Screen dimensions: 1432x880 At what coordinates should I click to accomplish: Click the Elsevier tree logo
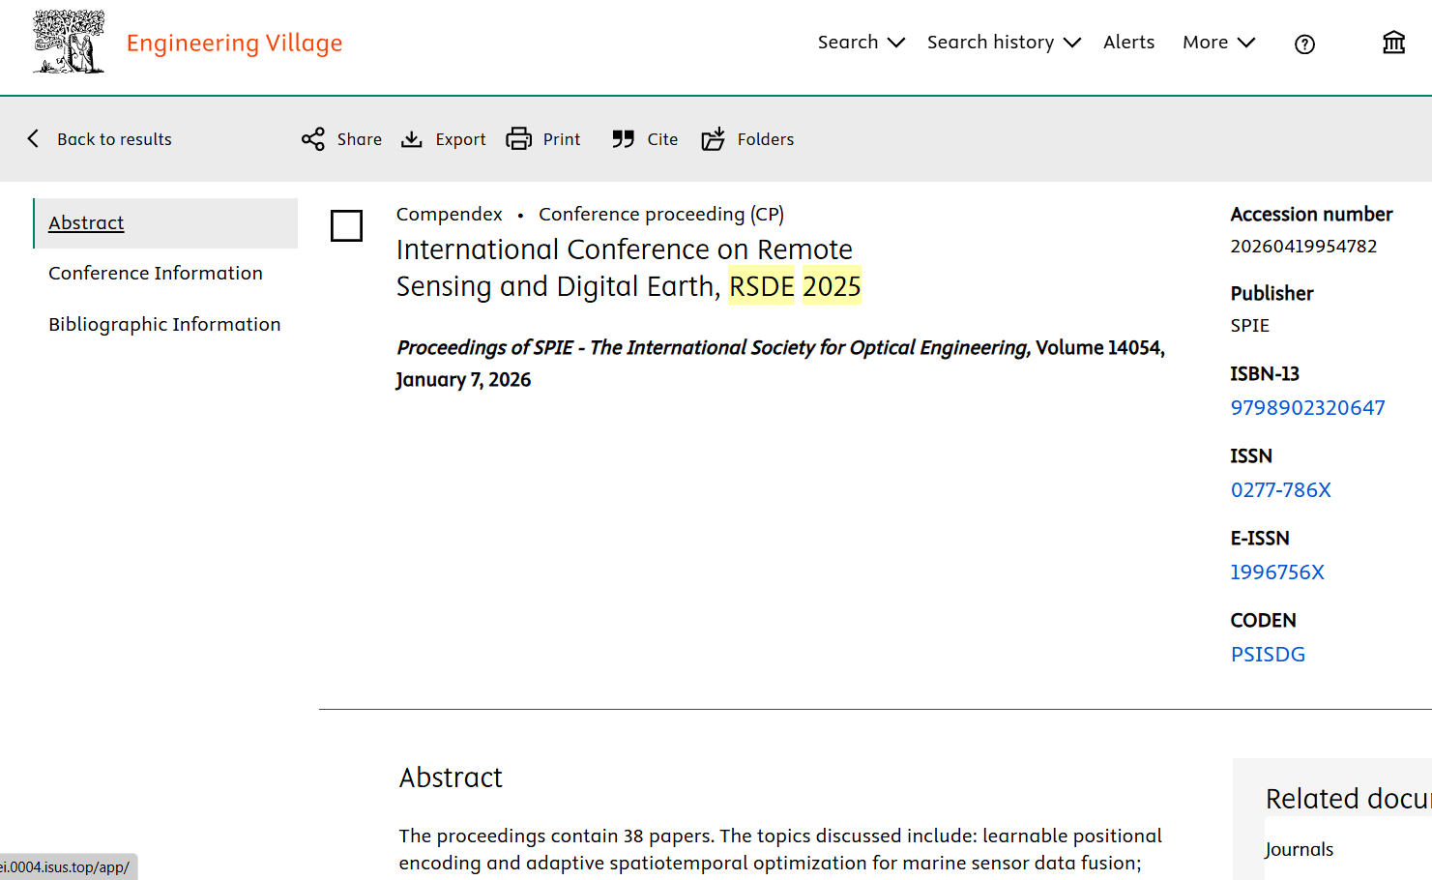(x=69, y=43)
